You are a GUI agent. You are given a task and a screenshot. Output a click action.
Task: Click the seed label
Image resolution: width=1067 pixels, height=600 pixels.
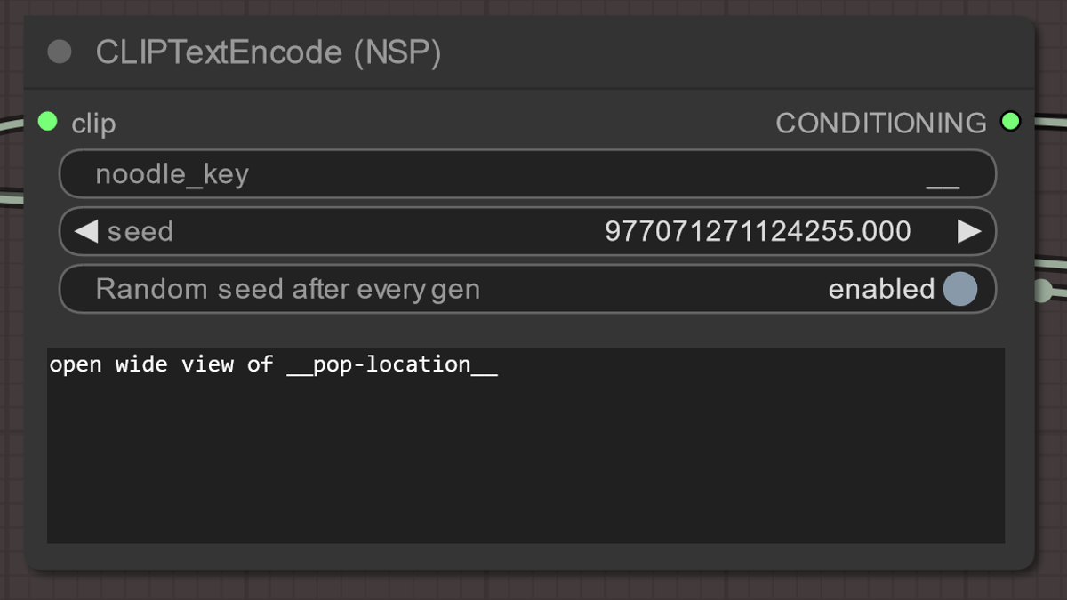(140, 230)
